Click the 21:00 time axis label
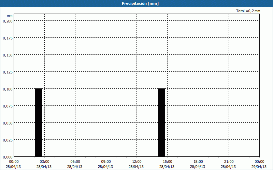The width and height of the screenshot is (273, 170). coord(229,162)
